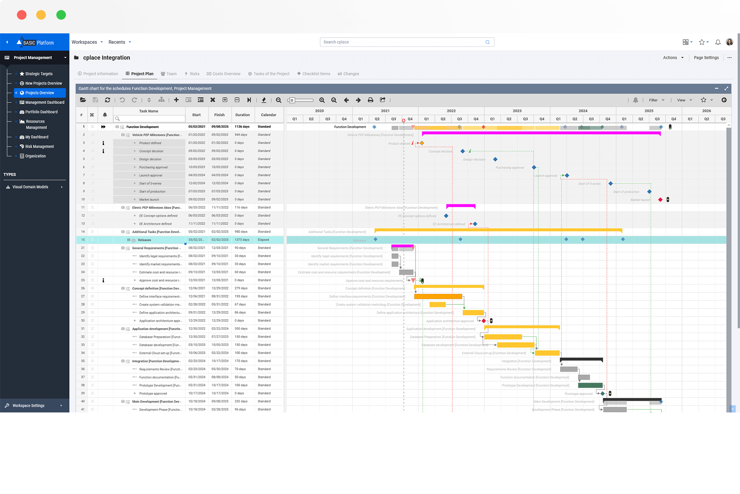Click the print icon in Gantt toolbar
Image resolution: width=740 pixels, height=494 pixels.
point(370,100)
